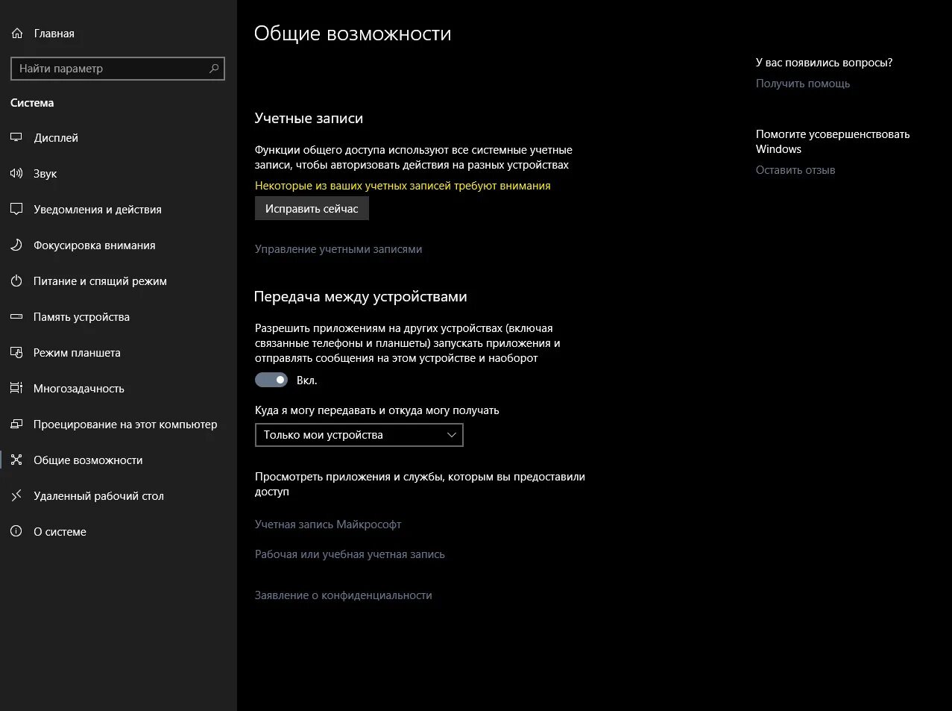
Task: Click the Получить помощь link
Action: click(803, 84)
